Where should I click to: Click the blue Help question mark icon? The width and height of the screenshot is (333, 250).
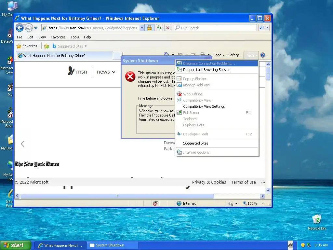(263, 55)
